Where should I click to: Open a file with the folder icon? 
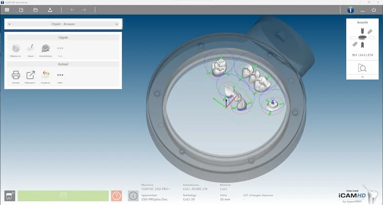(x=36, y=10)
